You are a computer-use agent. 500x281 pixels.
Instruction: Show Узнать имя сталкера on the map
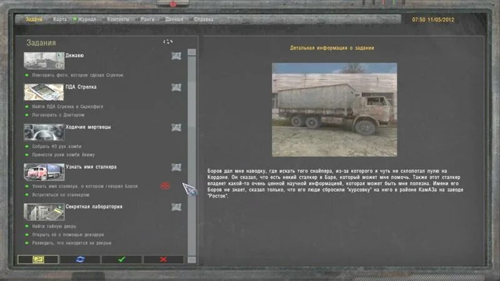pyautogui.click(x=176, y=167)
